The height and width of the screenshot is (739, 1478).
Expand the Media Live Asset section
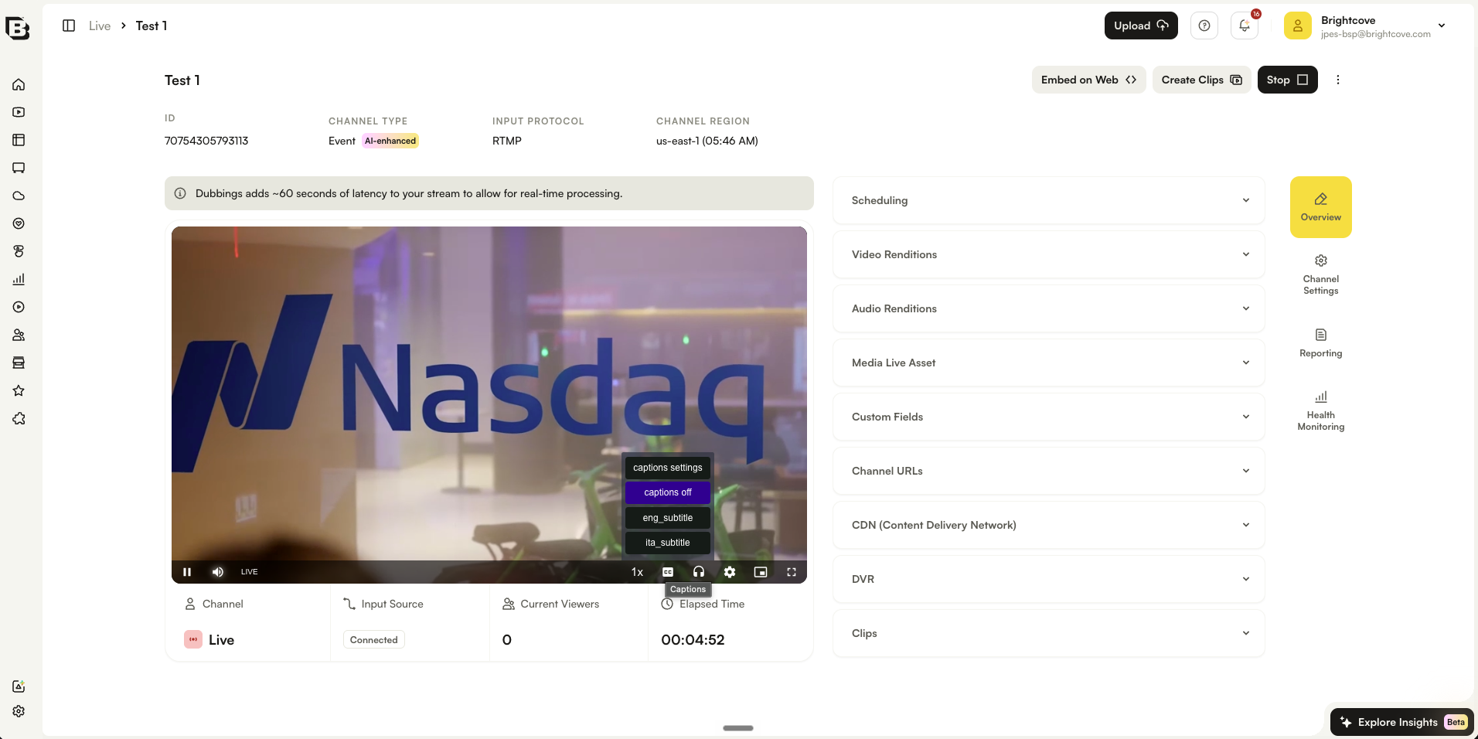(1049, 363)
